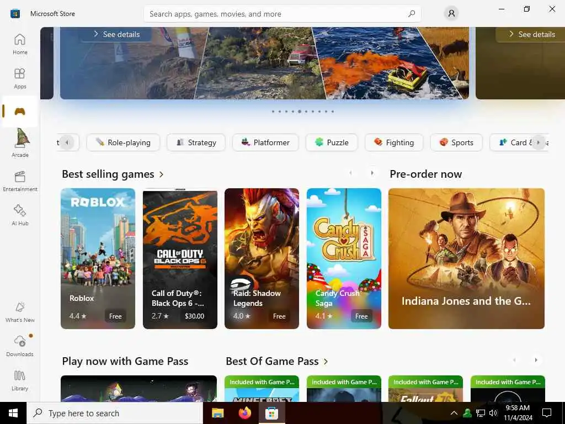The image size is (565, 424).
Task: Select the last carousel page dot
Action: pos(333,112)
